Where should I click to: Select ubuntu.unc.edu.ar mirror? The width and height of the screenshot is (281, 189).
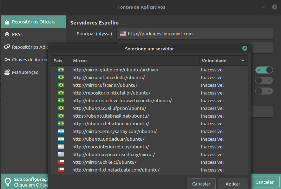tap(150, 139)
